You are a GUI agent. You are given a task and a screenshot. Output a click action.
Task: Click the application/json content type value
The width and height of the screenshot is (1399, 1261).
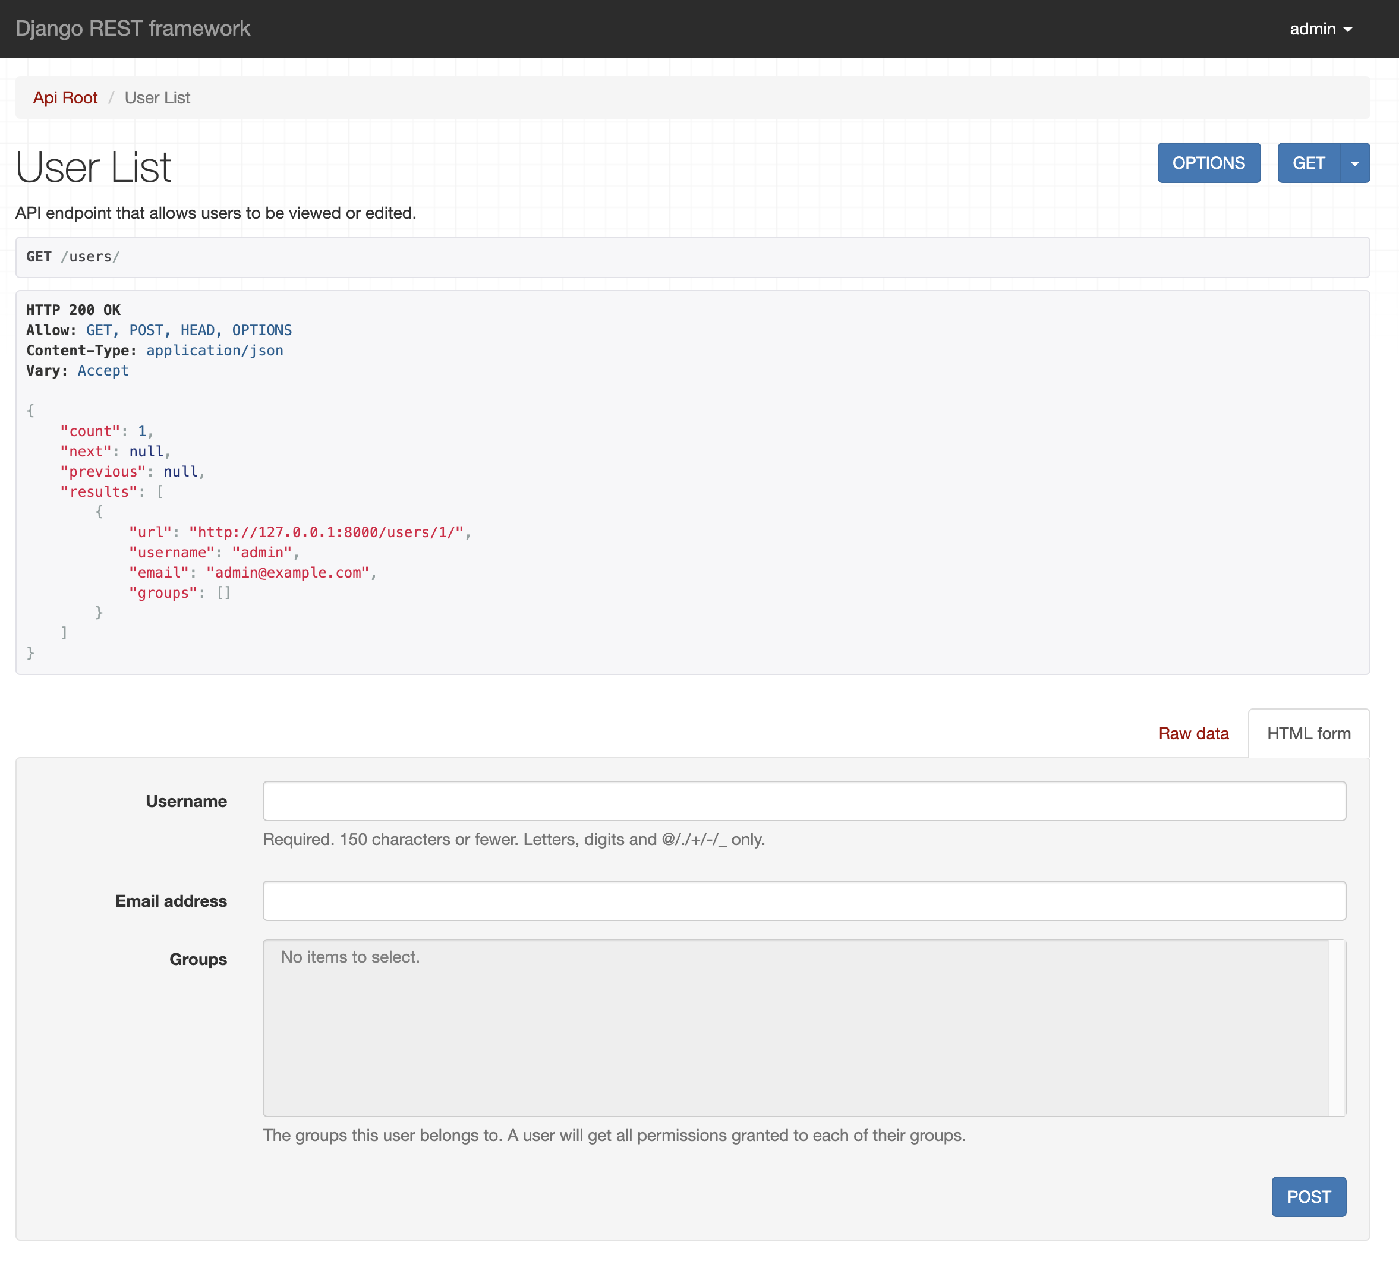(214, 351)
